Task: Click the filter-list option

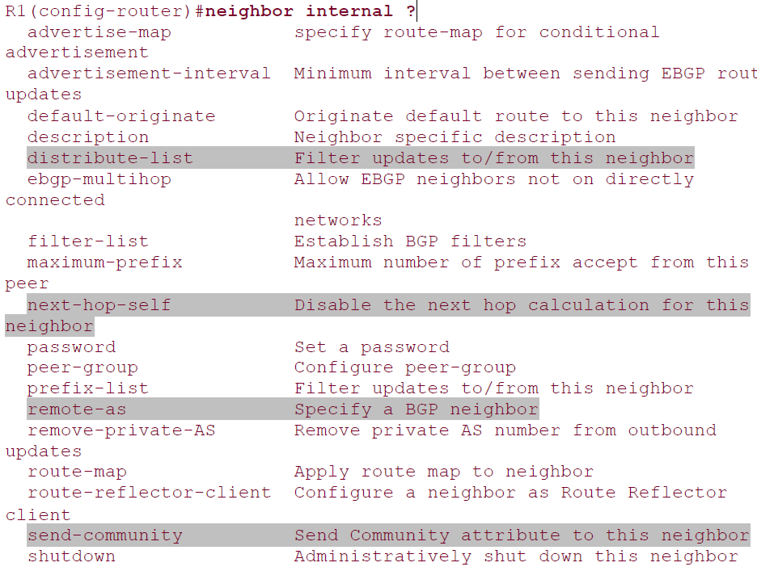Action: (x=88, y=241)
